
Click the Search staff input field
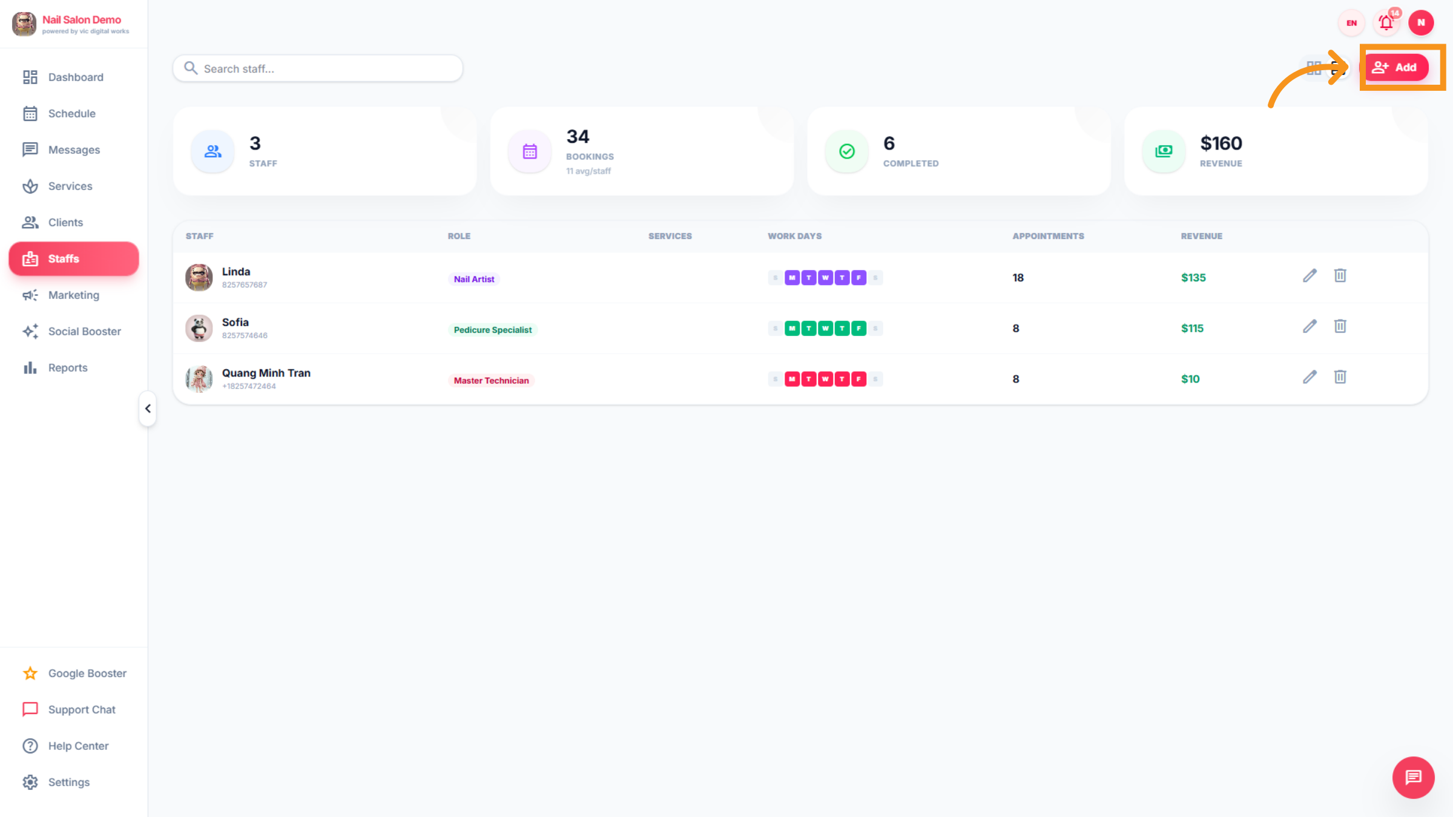[x=327, y=69]
